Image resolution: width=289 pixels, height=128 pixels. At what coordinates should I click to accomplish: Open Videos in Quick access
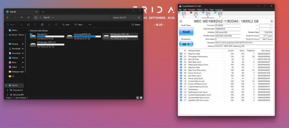(13, 67)
